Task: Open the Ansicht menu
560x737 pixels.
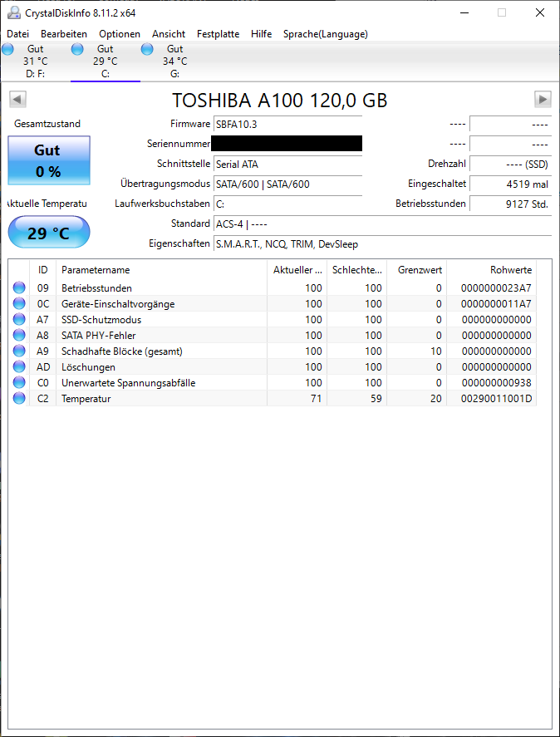Action: point(169,34)
